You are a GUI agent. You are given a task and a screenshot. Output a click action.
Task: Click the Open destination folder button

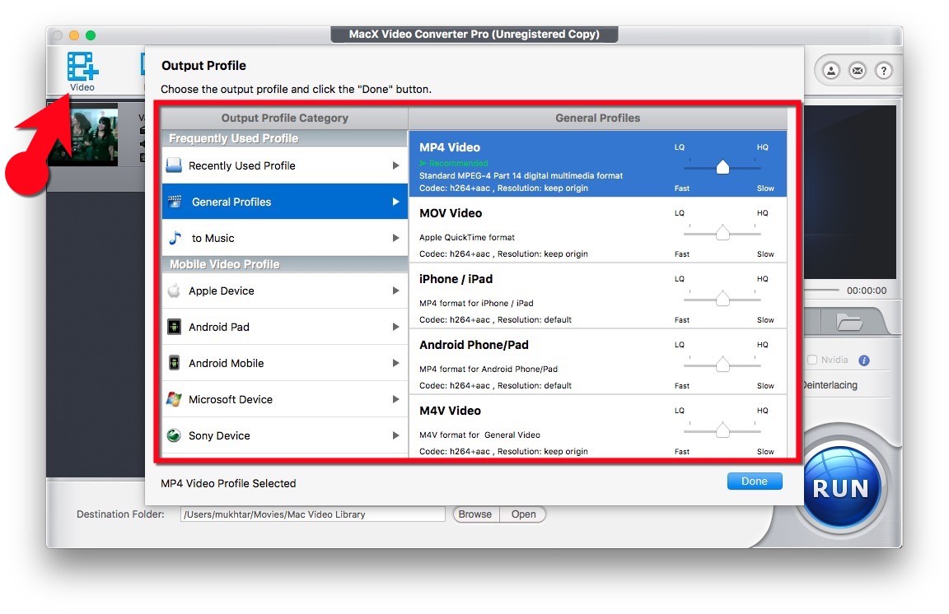(x=524, y=514)
